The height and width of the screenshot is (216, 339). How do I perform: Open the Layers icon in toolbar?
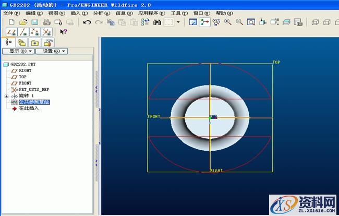click(286, 22)
